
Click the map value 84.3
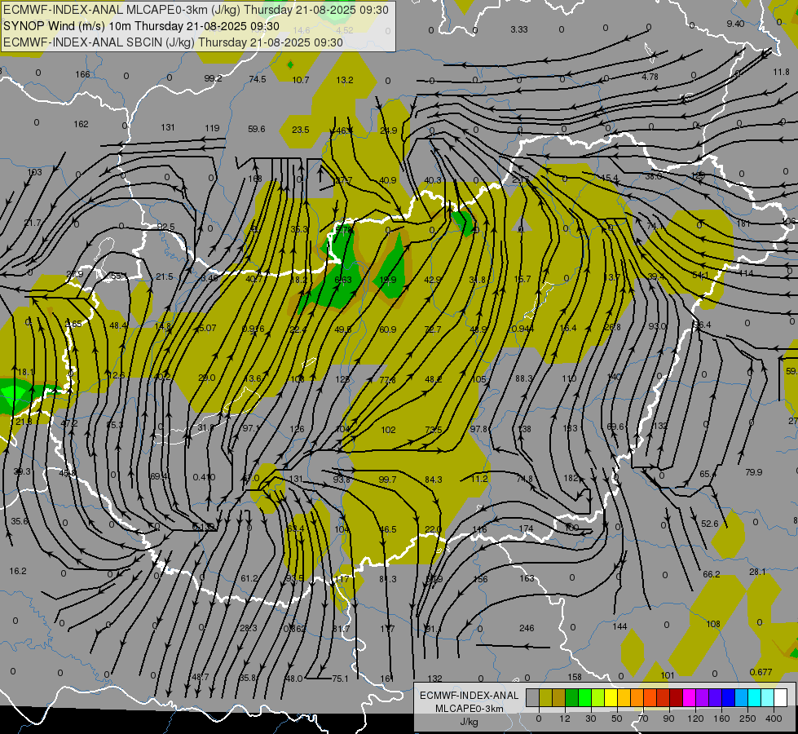433,480
